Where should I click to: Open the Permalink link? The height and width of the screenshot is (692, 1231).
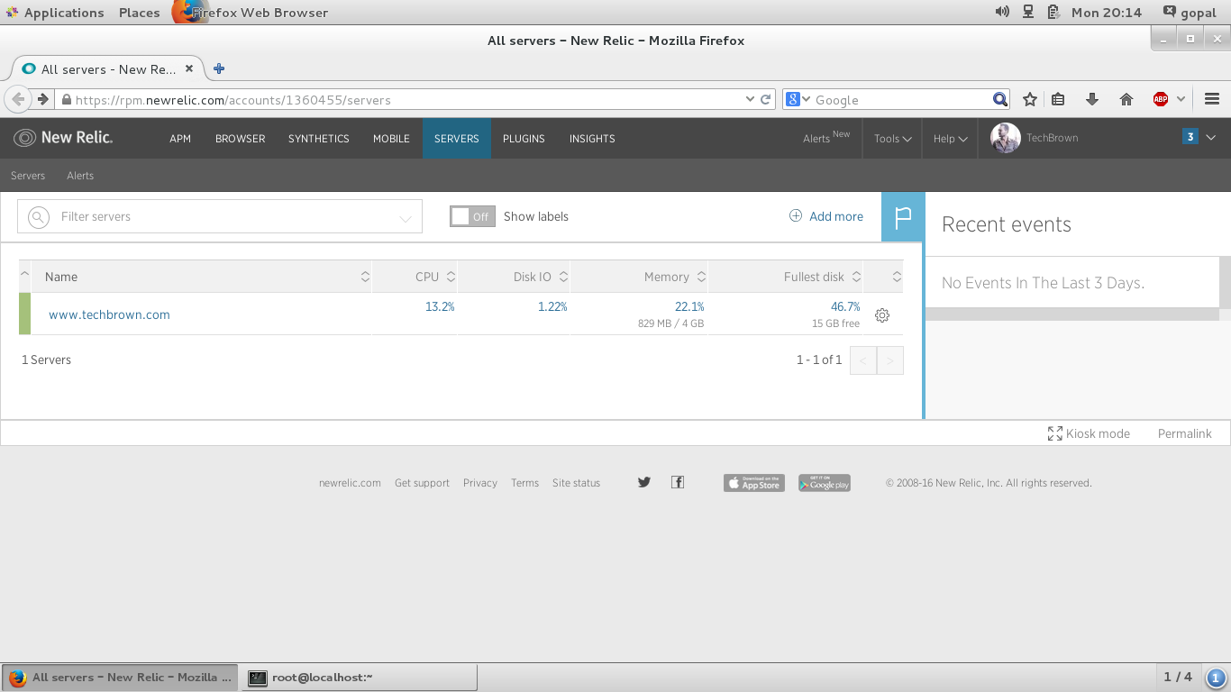click(x=1184, y=433)
